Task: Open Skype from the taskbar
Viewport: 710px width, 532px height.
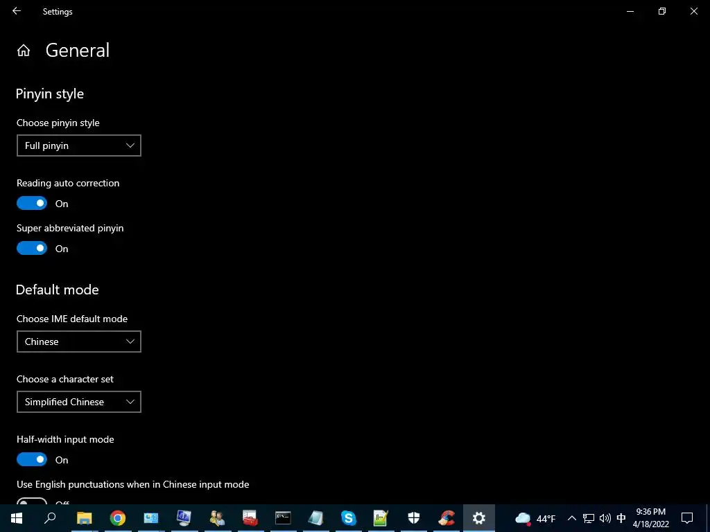Action: click(x=348, y=518)
